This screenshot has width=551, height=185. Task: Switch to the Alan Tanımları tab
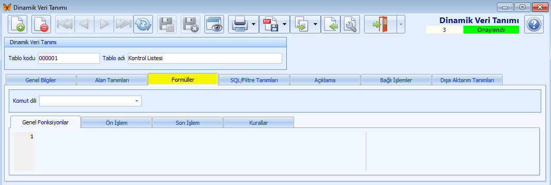(x=112, y=80)
